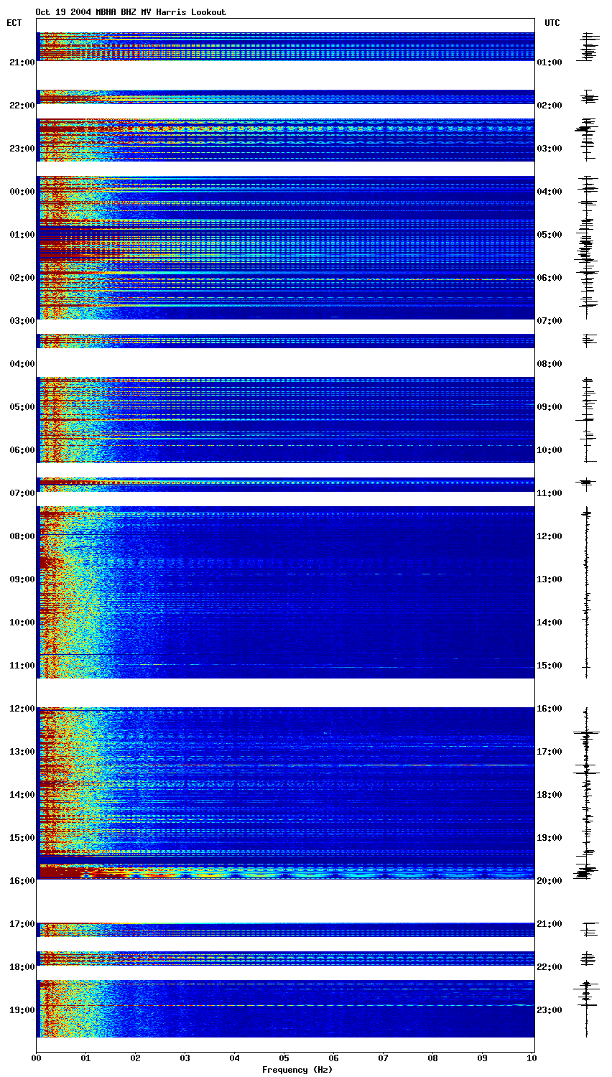Select the 03:00 ECT time label
Screen dimensions: 612x1077
[22, 321]
